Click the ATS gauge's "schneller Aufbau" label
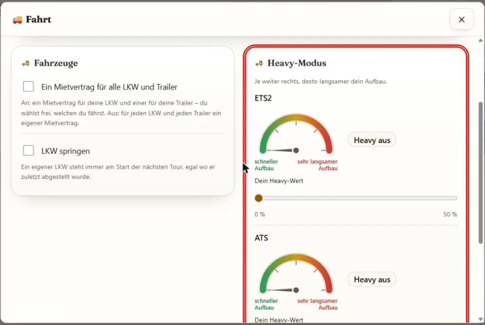 (x=267, y=304)
